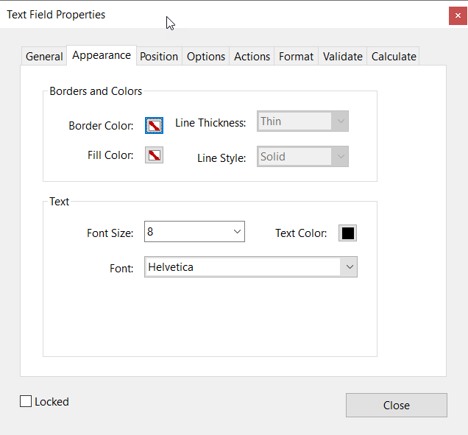The image size is (468, 435).
Task: Click the Border Color swatch
Action: [x=154, y=125]
